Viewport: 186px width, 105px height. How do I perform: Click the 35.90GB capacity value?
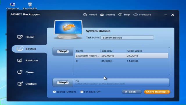(107, 61)
